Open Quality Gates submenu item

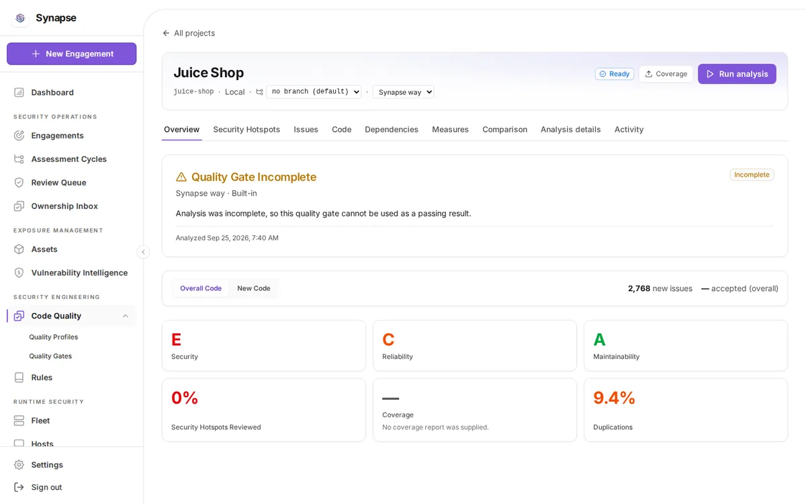click(50, 356)
